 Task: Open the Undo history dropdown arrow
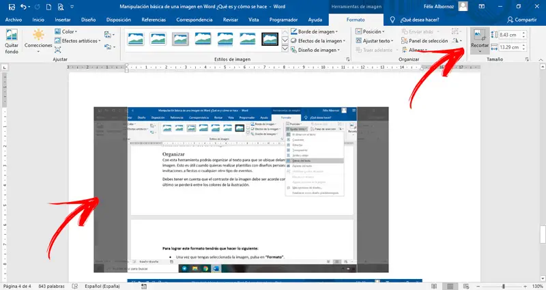tap(29, 7)
